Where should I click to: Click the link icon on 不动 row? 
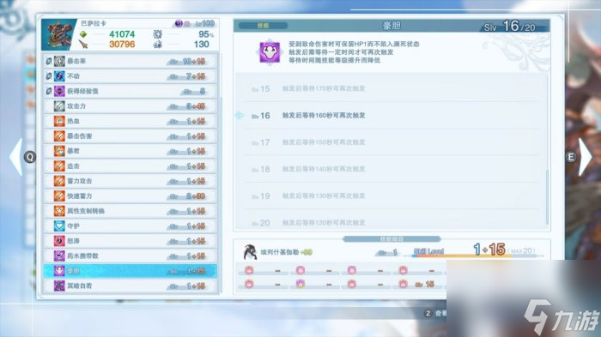point(49,76)
